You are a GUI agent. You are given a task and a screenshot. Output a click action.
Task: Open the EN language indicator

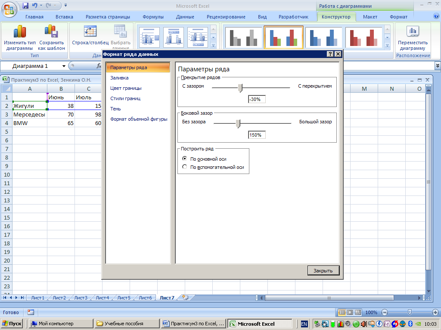click(304, 324)
